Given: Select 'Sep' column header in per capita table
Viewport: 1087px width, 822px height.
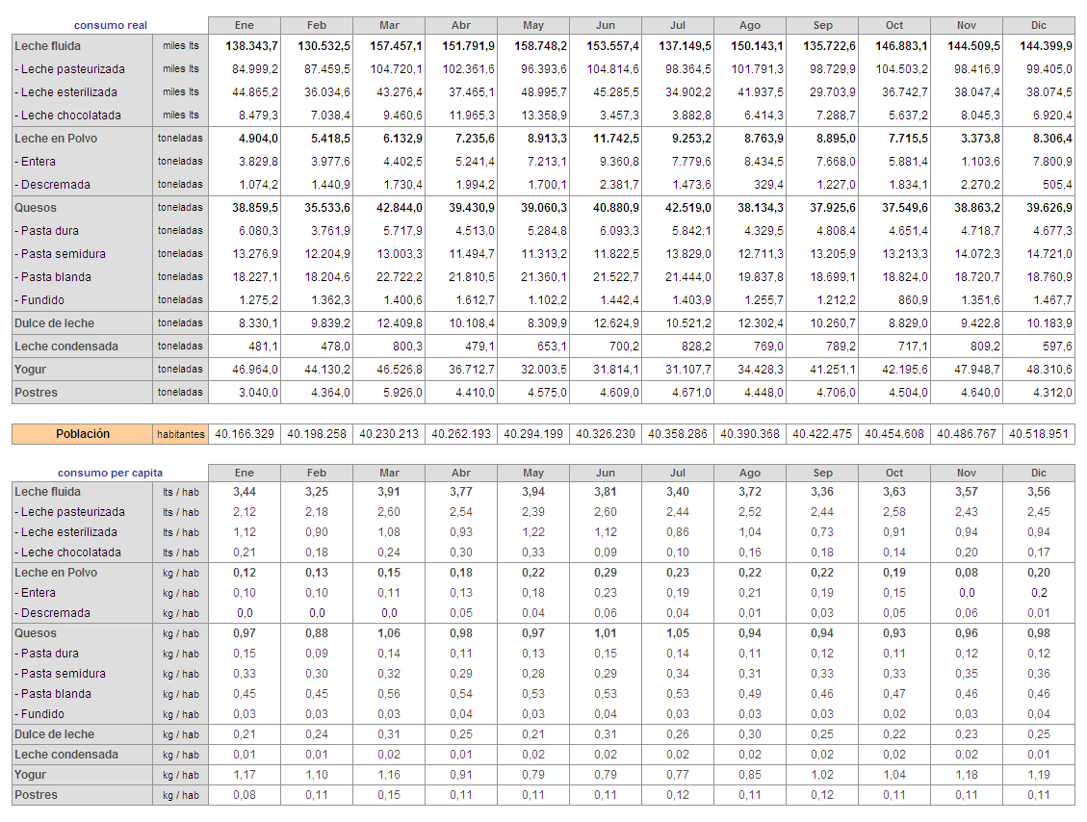Looking at the screenshot, I should pyautogui.click(x=822, y=473).
